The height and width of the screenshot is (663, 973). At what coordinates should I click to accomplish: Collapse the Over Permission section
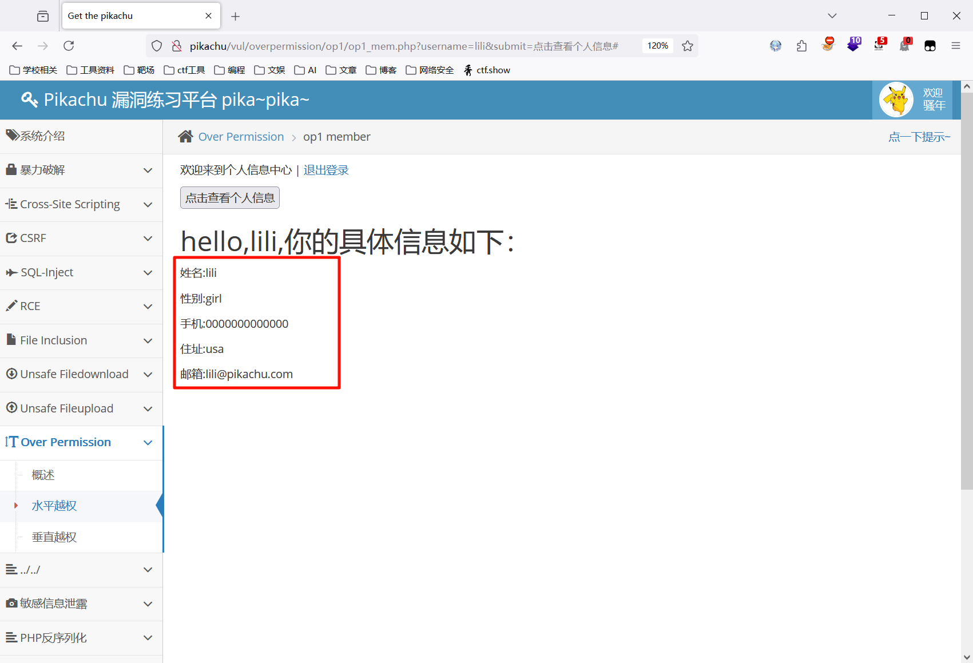[x=81, y=442]
